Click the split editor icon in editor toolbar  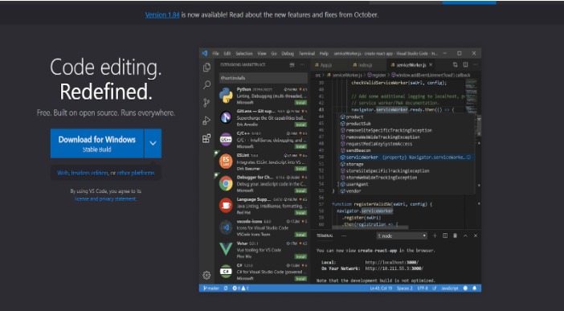pyautogui.click(x=465, y=65)
